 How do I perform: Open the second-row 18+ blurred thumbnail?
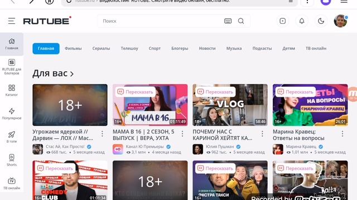point(150,180)
